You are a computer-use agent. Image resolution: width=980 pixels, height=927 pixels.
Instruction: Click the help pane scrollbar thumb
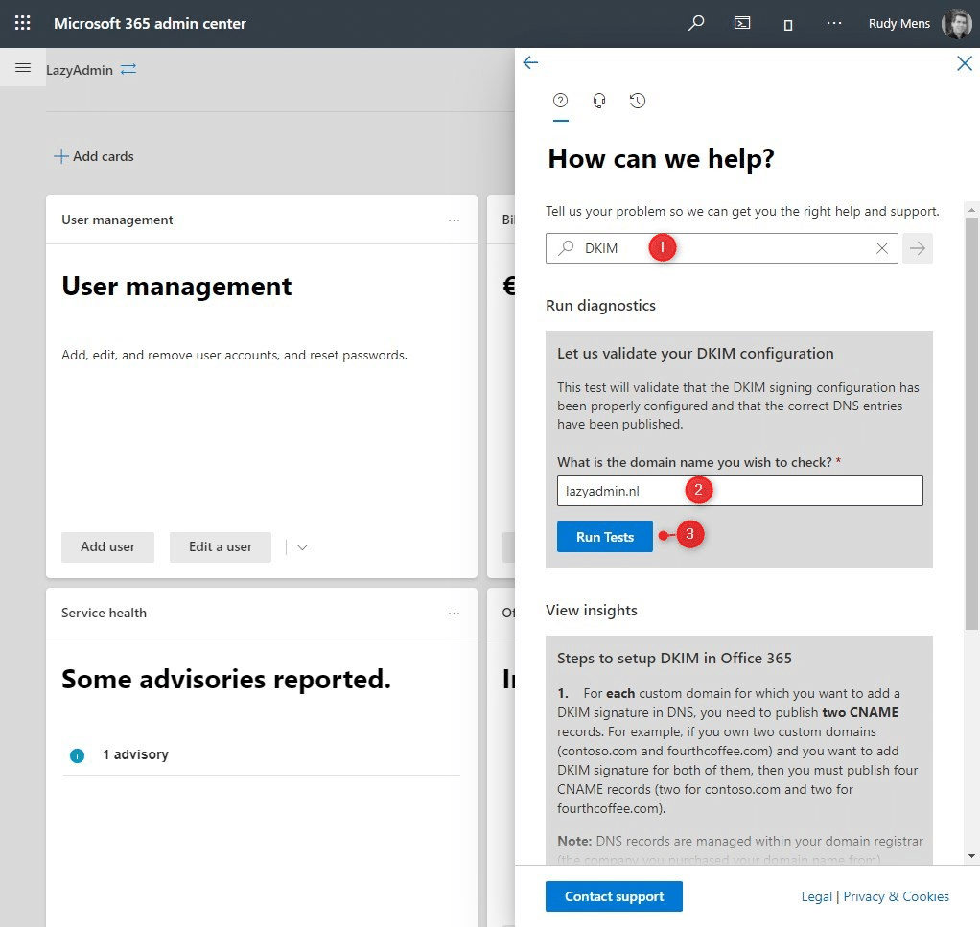click(x=971, y=424)
